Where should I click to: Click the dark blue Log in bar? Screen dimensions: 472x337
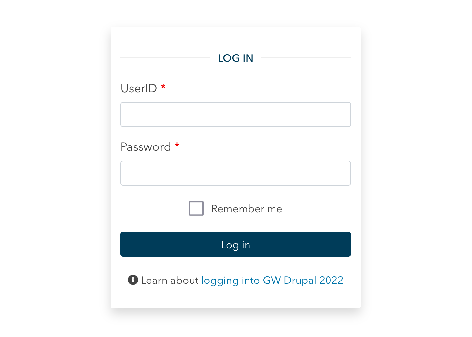(235, 244)
